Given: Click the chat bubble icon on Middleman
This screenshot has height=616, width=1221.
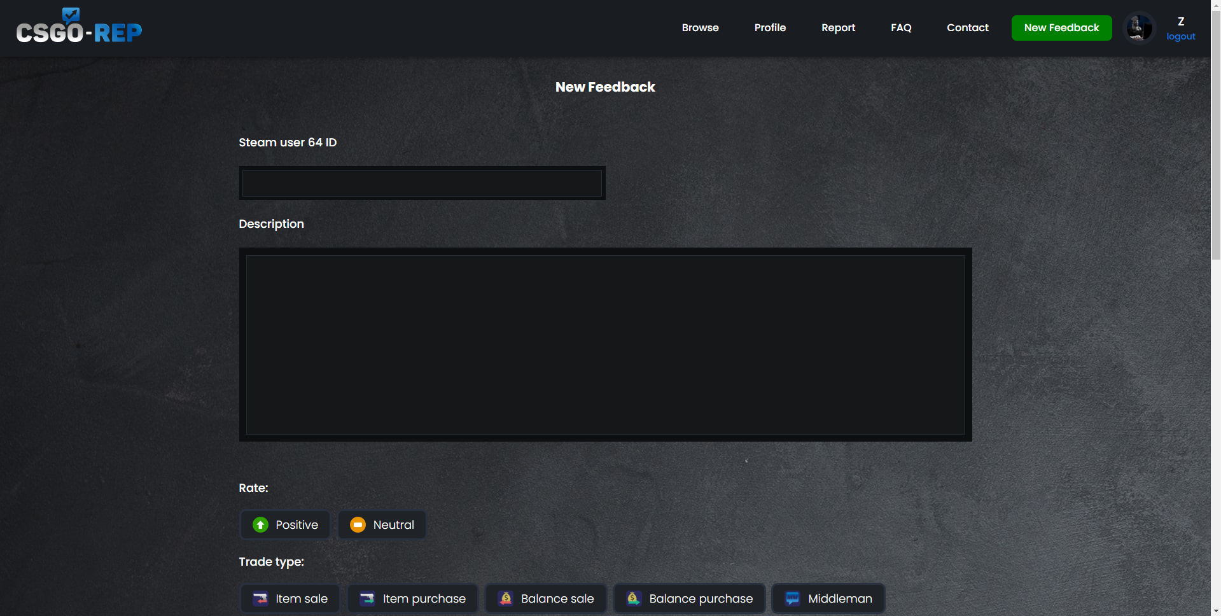Looking at the screenshot, I should 792,599.
